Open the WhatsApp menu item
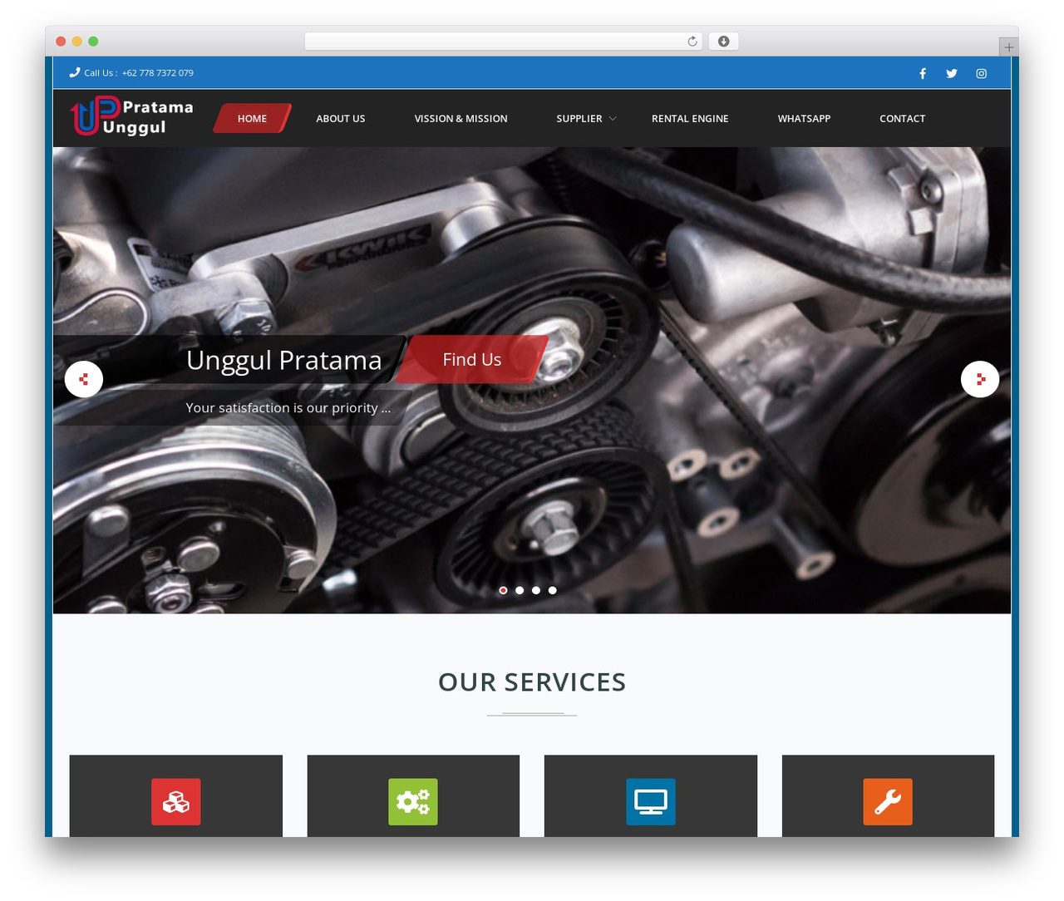Viewport: 1064px width, 901px height. pos(804,118)
